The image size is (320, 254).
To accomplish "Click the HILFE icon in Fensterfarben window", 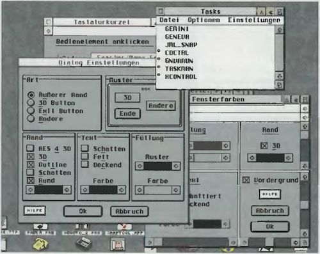I will pyautogui.click(x=270, y=194).
